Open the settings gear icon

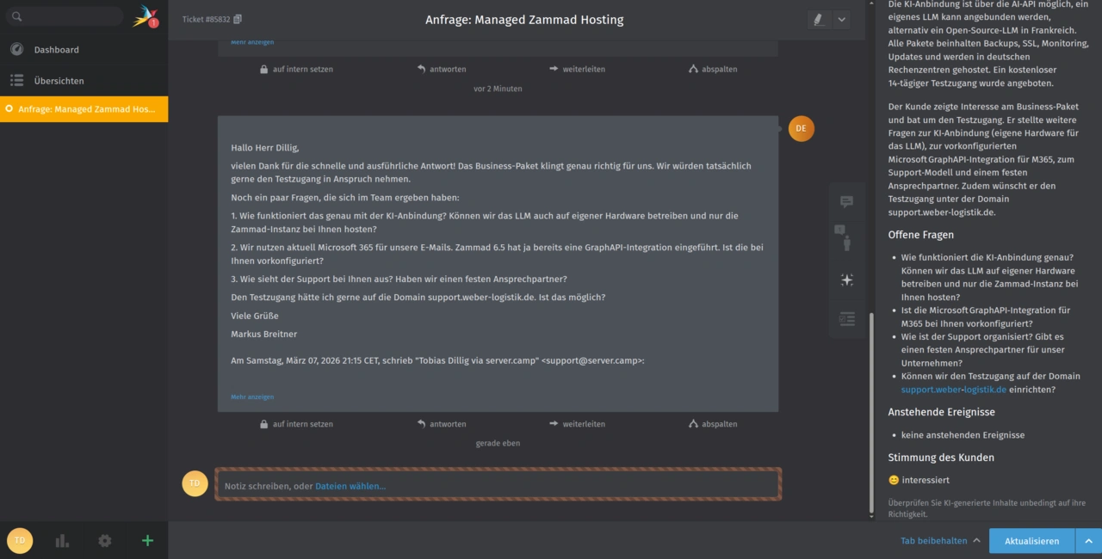(x=104, y=540)
